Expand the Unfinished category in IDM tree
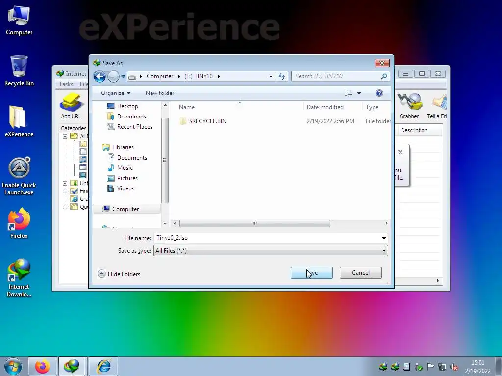This screenshot has height=376, width=502. [65, 183]
